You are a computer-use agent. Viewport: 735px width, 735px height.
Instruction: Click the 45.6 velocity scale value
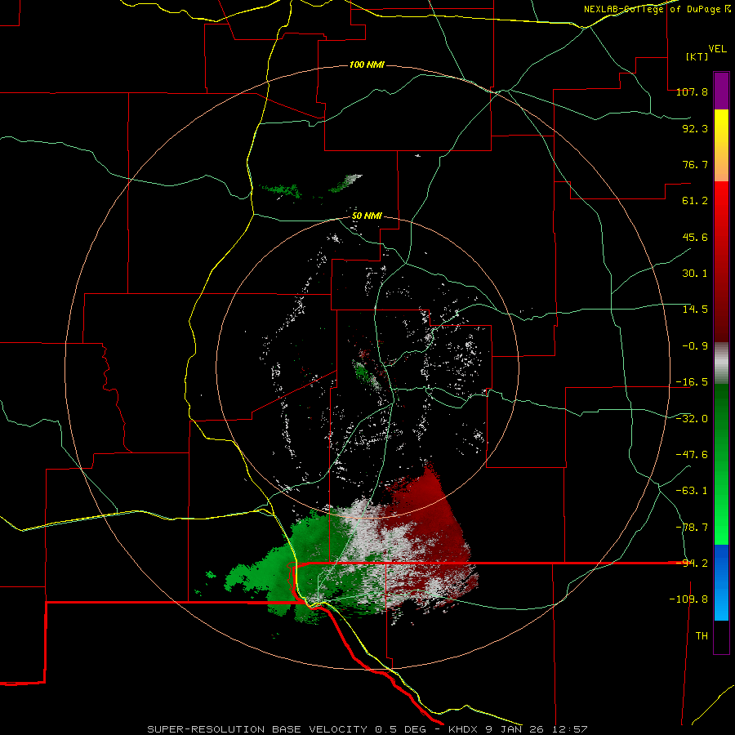695,237
